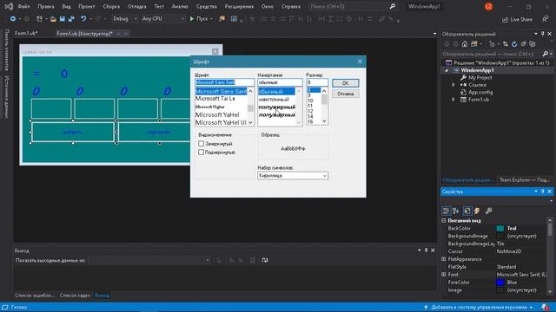Click Отмена in the Шрифт dialog
Viewport: 556px width, 312px height.
[346, 94]
